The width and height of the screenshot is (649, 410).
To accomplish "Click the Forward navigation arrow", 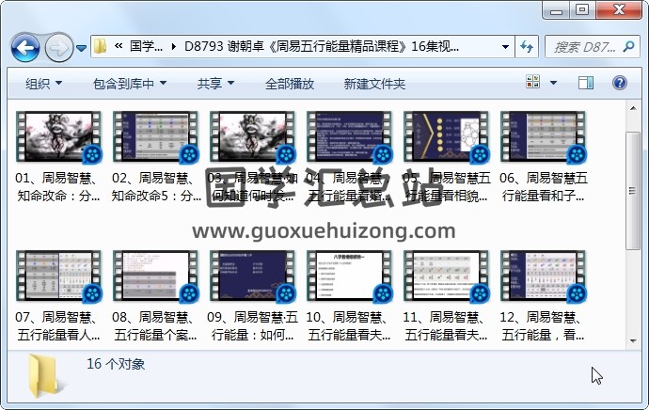I will 58,46.
